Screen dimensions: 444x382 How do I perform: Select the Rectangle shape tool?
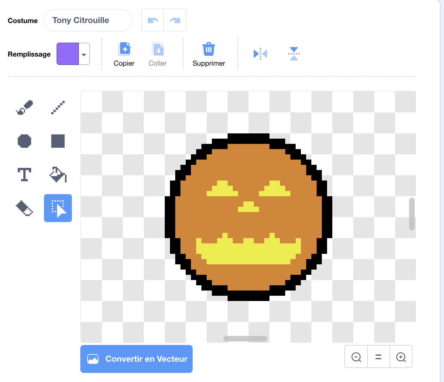tap(58, 141)
